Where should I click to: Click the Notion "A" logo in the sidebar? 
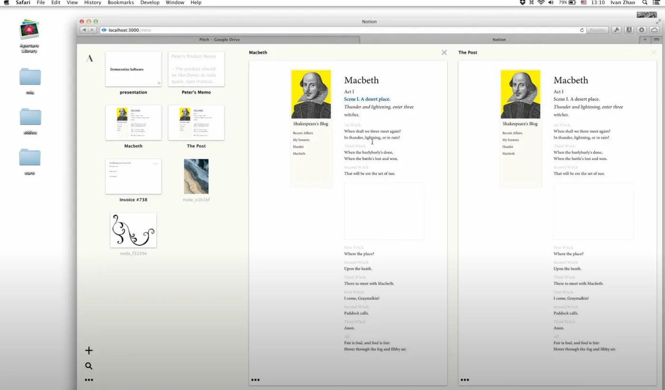89,58
